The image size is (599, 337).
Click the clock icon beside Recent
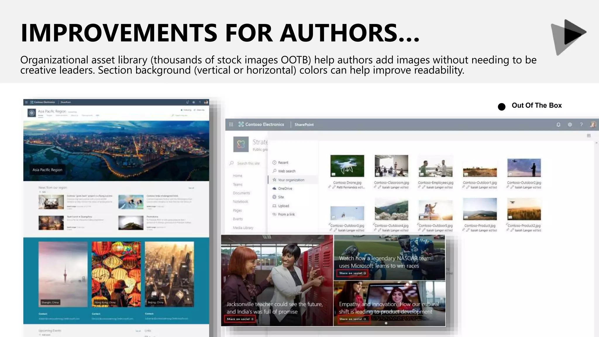[274, 163]
